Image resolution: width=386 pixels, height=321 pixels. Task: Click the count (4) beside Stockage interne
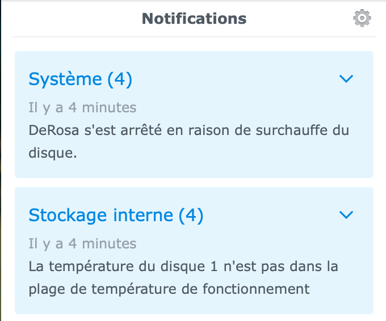click(191, 216)
